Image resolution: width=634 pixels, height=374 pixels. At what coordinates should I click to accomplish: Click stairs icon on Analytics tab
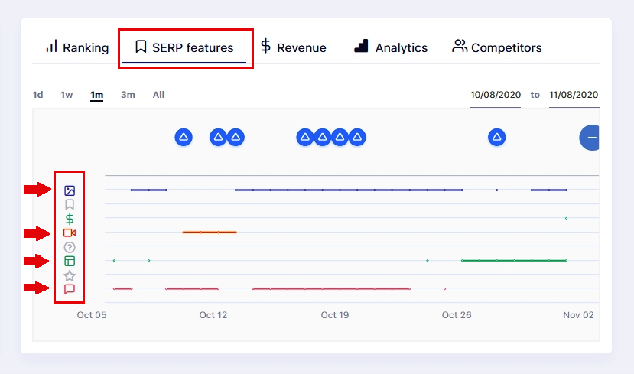pyautogui.click(x=361, y=46)
